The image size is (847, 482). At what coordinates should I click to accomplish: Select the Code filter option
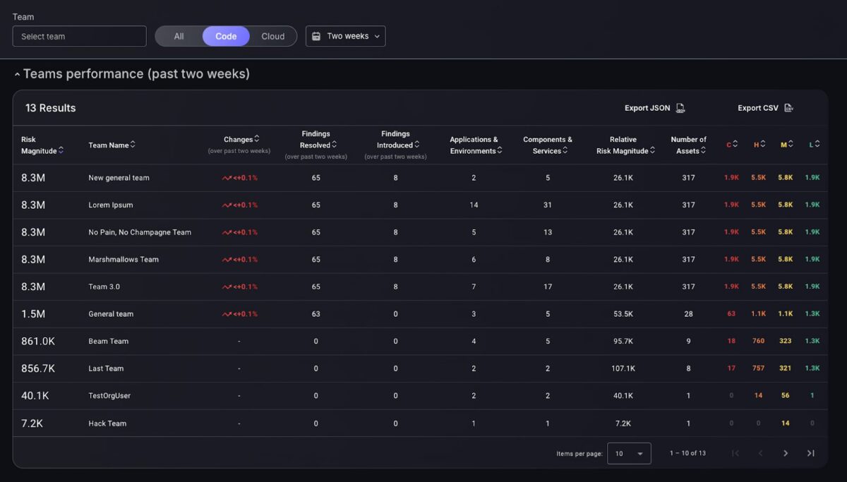[x=226, y=36]
